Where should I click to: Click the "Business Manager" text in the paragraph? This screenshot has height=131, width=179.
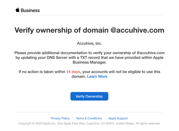click(89, 62)
